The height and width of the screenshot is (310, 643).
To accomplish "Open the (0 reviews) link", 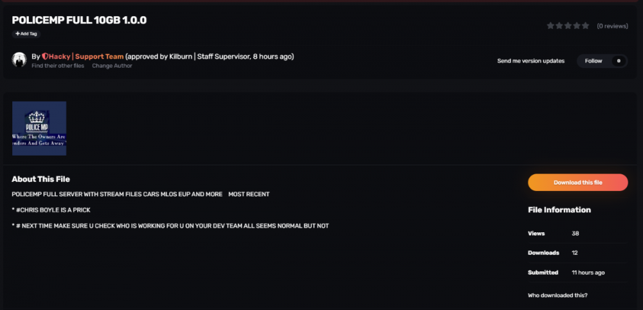I will click(612, 26).
